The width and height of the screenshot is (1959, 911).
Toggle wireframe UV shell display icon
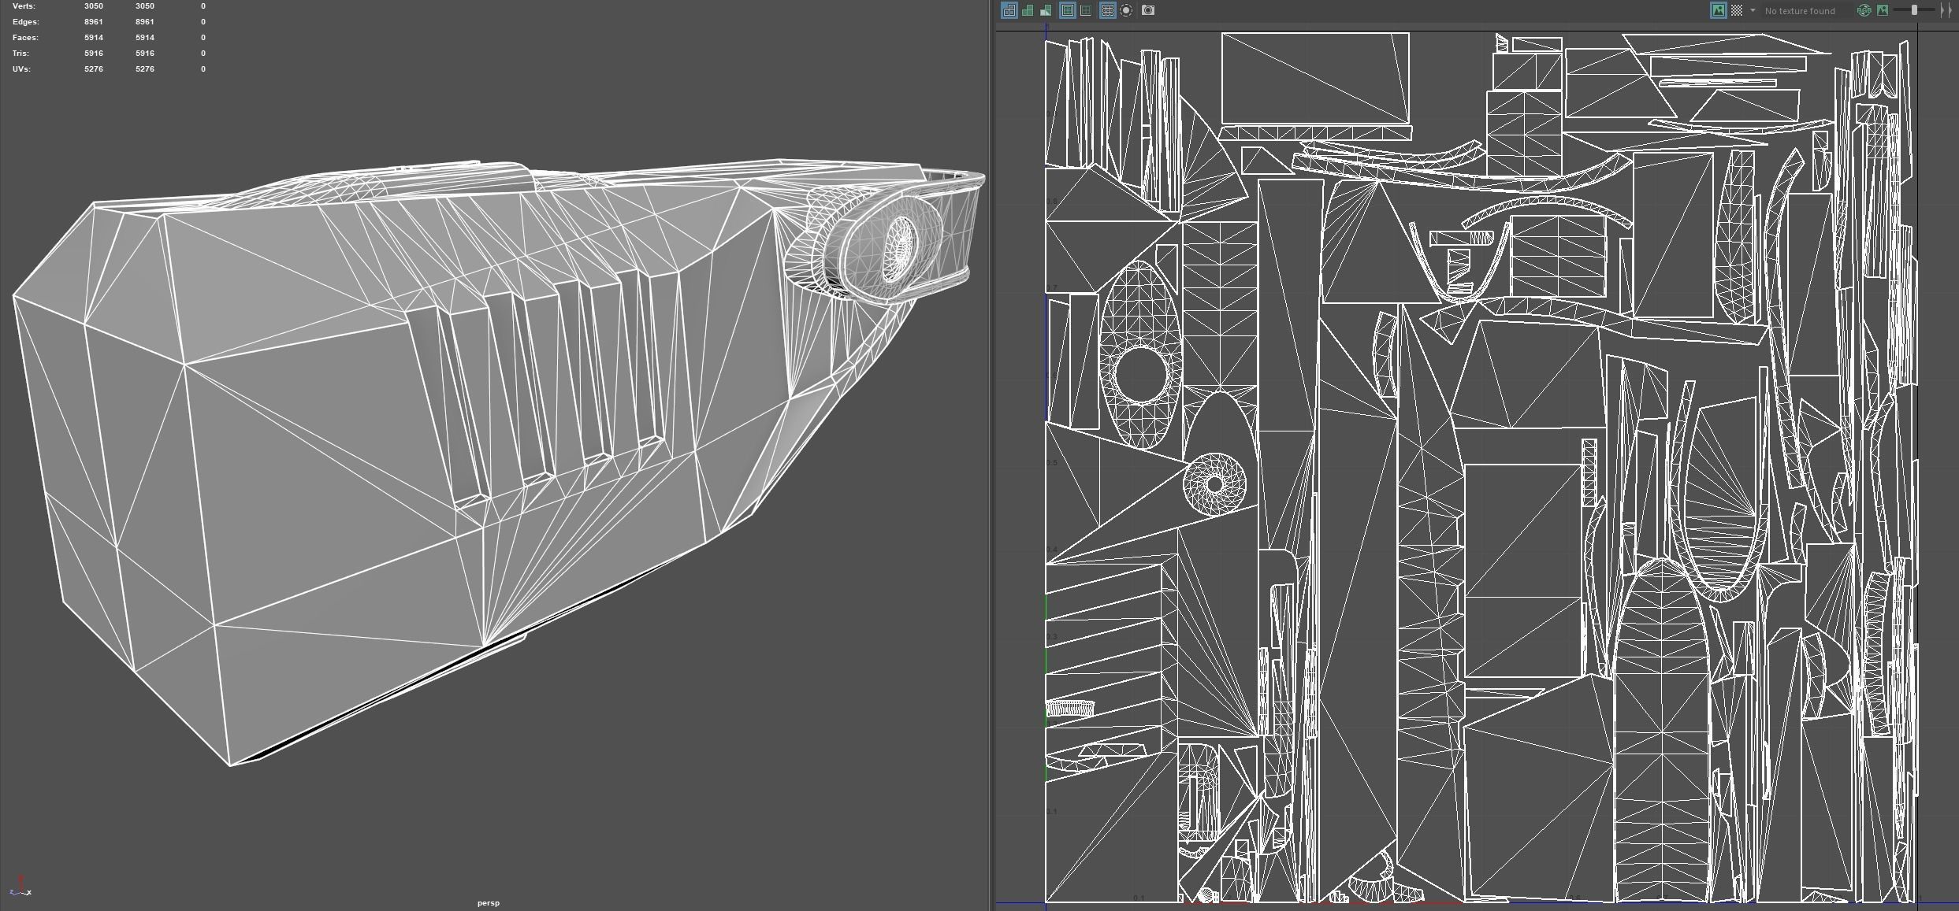click(x=1009, y=10)
